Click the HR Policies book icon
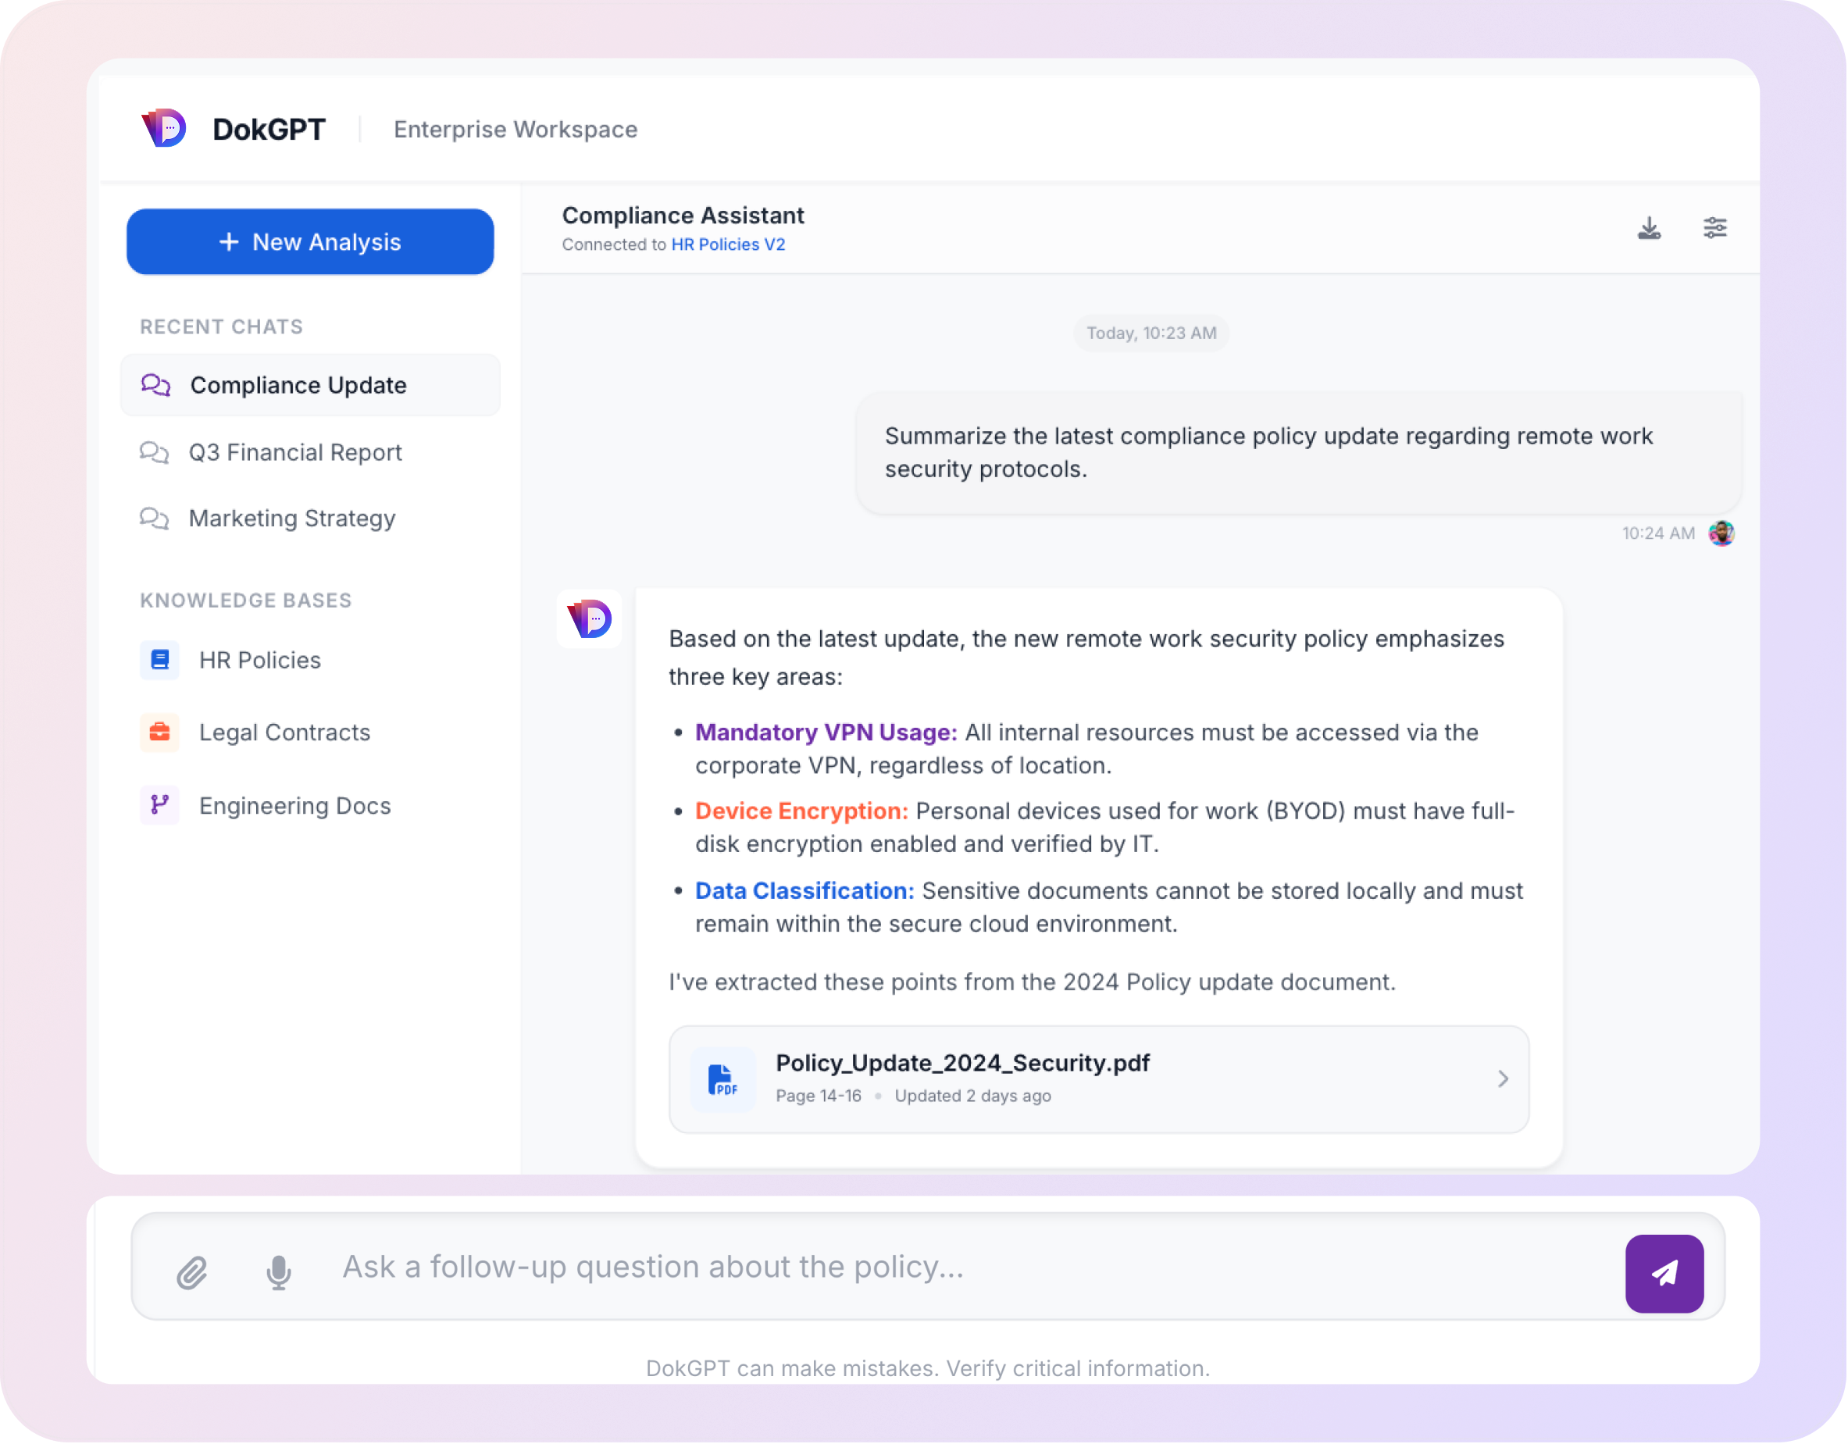Image resolution: width=1848 pixels, height=1444 pixels. tap(159, 660)
